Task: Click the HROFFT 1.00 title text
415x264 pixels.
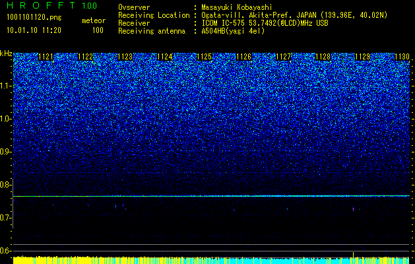Action: [51, 5]
